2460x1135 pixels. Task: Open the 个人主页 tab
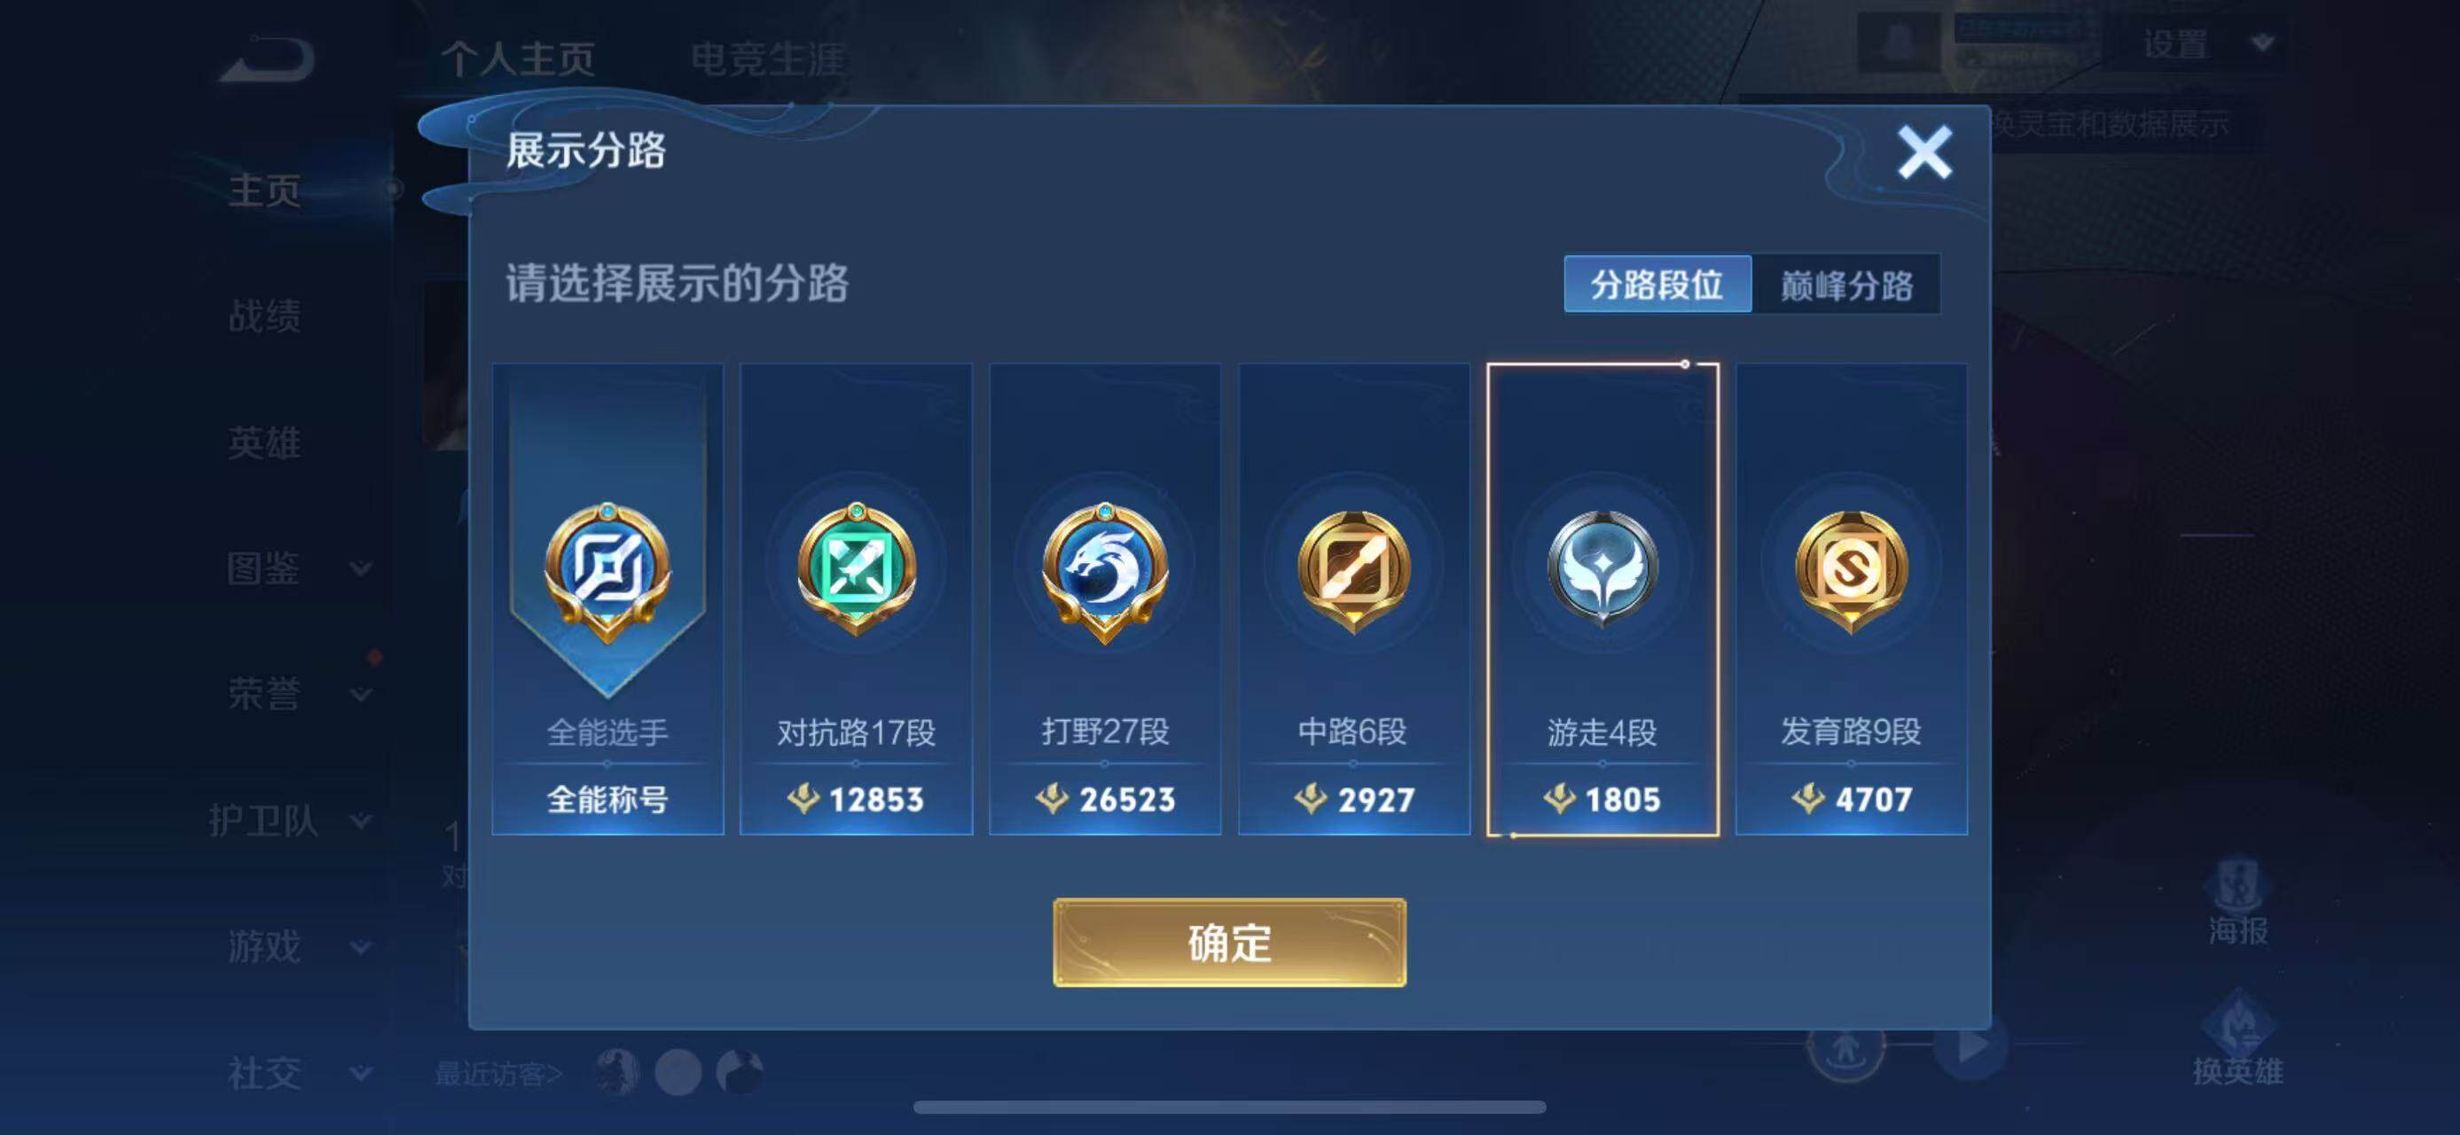[x=518, y=59]
